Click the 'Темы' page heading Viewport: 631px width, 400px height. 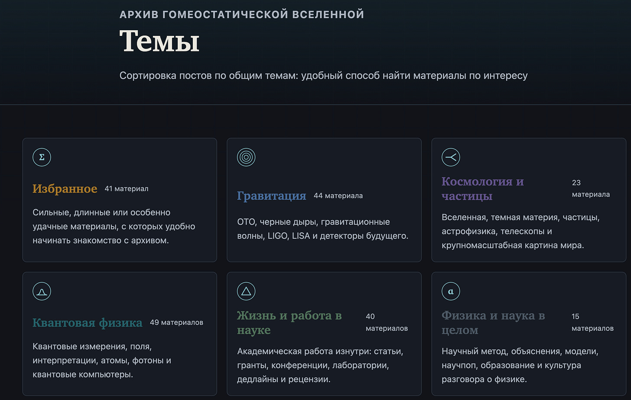click(159, 41)
